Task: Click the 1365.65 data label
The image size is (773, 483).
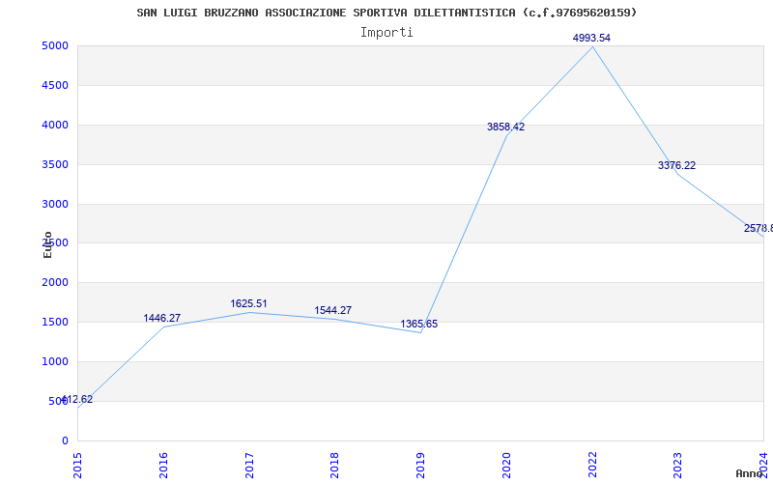Action: [419, 325]
